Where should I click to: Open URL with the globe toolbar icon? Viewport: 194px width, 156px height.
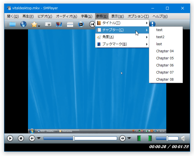pos(23,24)
